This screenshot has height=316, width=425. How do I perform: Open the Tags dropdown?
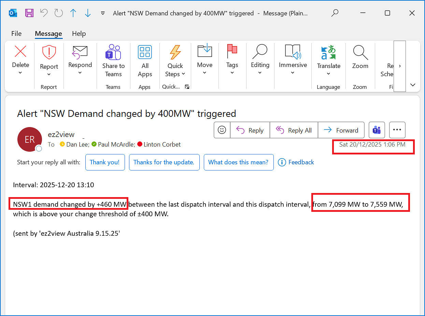232,72
